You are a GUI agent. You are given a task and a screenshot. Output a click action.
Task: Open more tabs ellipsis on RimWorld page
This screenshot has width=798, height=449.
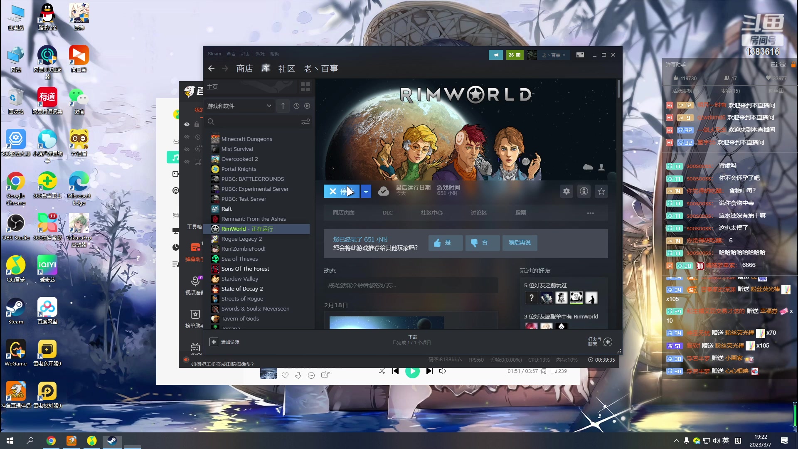coord(591,213)
